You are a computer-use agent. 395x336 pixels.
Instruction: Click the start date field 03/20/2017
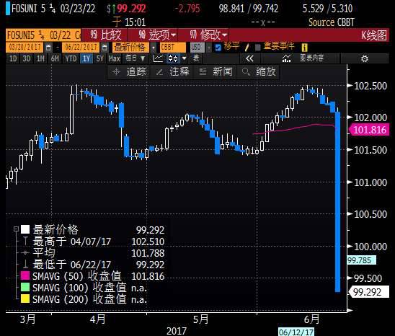pyautogui.click(x=25, y=48)
